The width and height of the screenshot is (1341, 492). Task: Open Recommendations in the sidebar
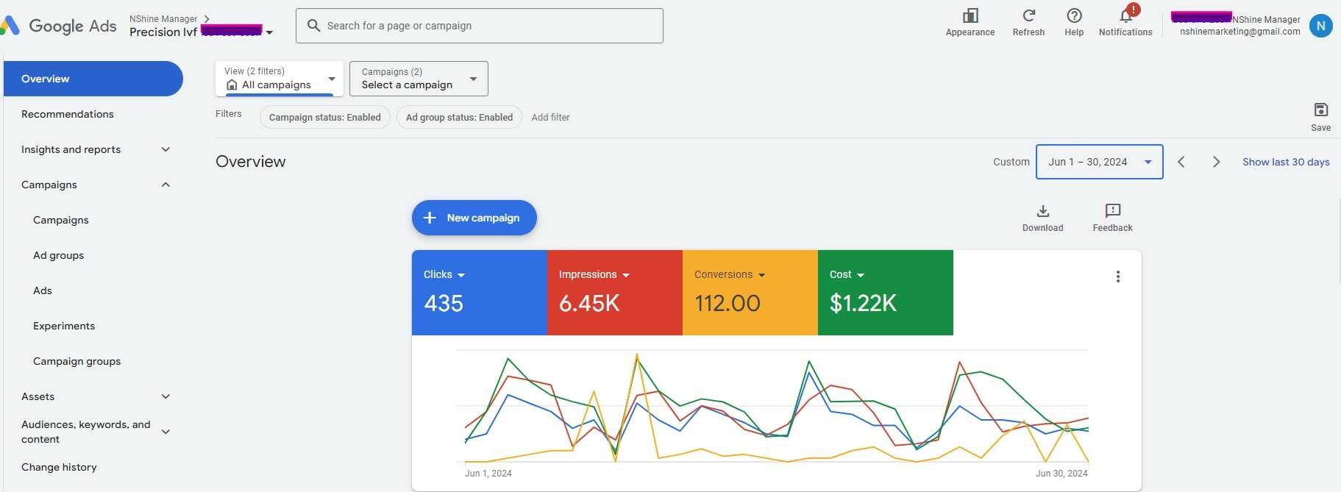coord(68,114)
